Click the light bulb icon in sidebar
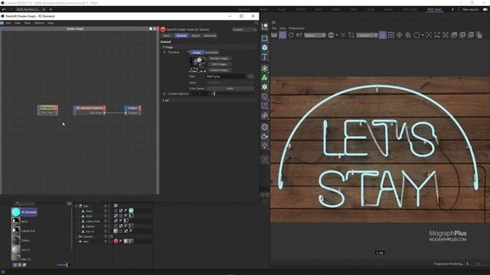The image size is (490, 275). click(x=264, y=145)
